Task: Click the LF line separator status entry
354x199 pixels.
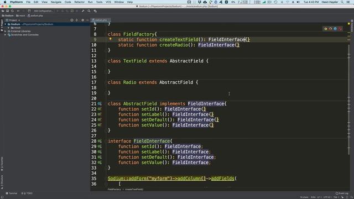Action: click(319, 197)
